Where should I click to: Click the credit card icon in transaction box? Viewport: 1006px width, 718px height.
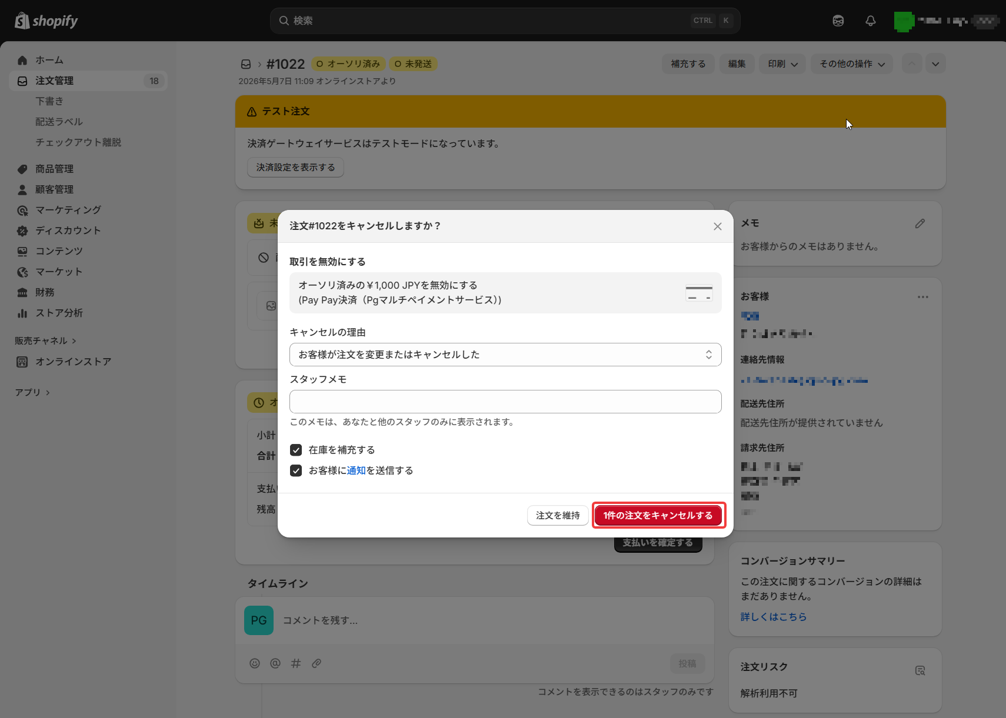coord(699,293)
